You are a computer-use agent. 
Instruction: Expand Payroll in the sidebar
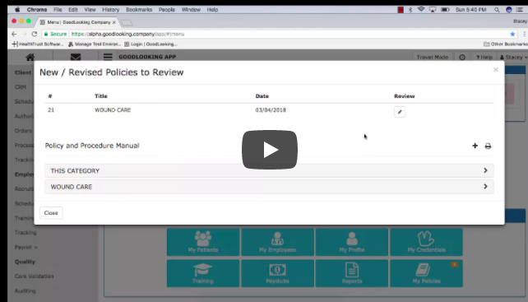[x=26, y=247]
